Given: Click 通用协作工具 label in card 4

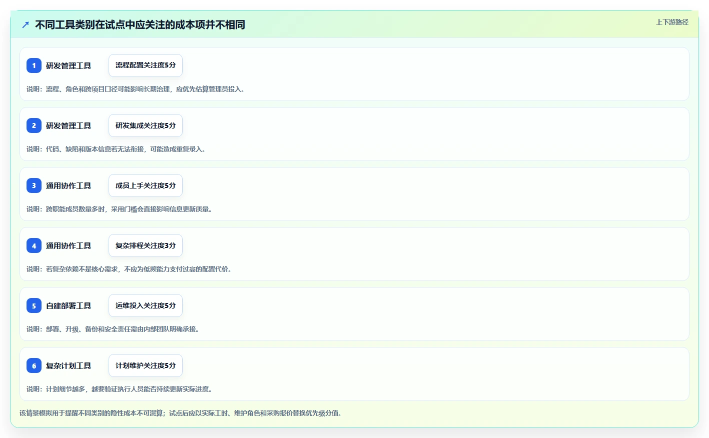Looking at the screenshot, I should pos(69,246).
